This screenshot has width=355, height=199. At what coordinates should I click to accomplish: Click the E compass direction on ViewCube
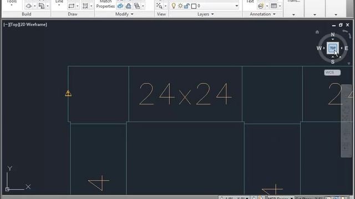[x=346, y=48]
